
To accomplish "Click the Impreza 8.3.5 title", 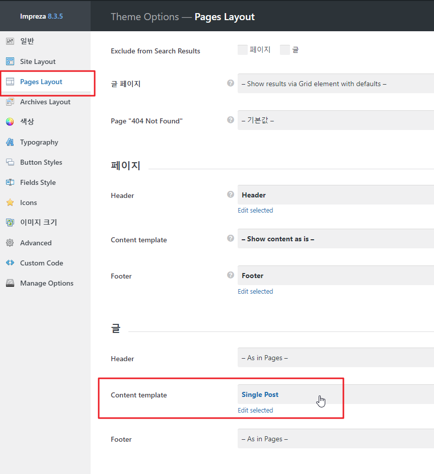I will point(41,16).
